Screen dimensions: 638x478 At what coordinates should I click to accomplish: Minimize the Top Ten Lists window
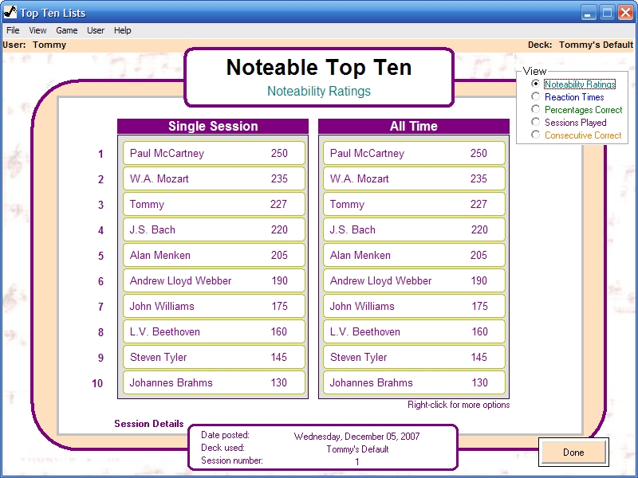coord(588,13)
